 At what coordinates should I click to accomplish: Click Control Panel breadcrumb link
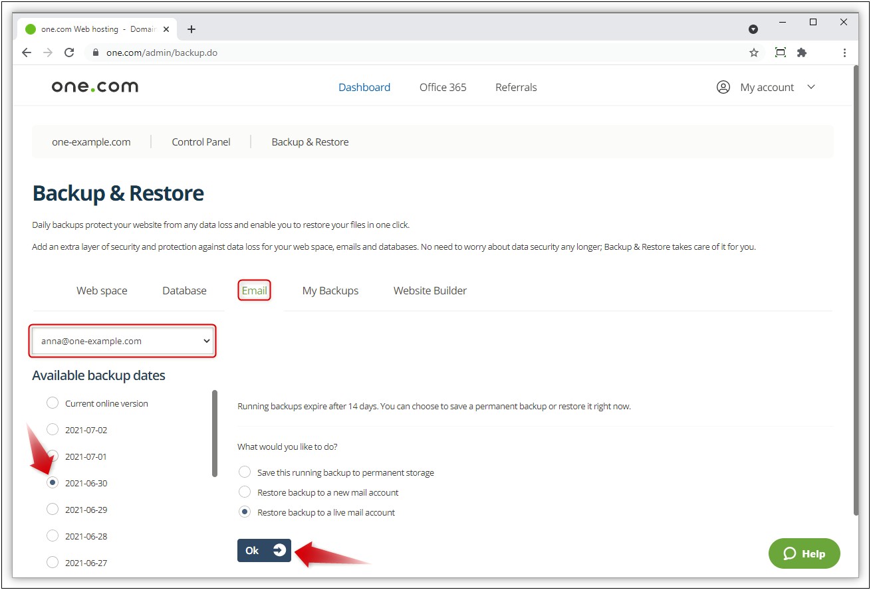point(201,142)
